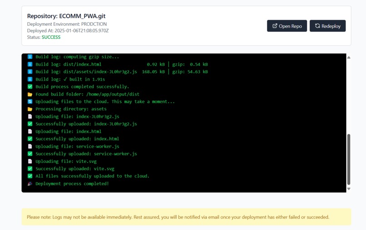Image resolution: width=366 pixels, height=230 pixels.
Task: Click the external-link icon in Open Repo
Action: pos(275,26)
